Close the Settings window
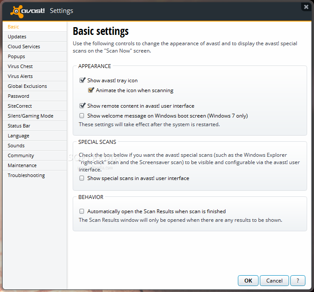Image resolution: width=314 pixels, height=292 pixels. point(306,7)
